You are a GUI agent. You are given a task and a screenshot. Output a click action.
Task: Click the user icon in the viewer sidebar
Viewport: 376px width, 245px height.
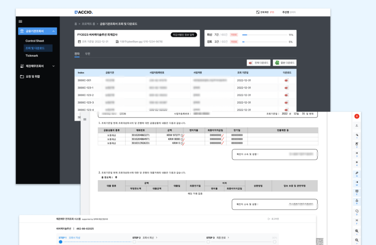[357, 126]
